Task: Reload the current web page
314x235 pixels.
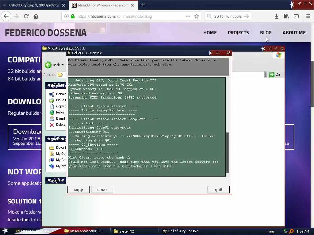Action: [26, 16]
